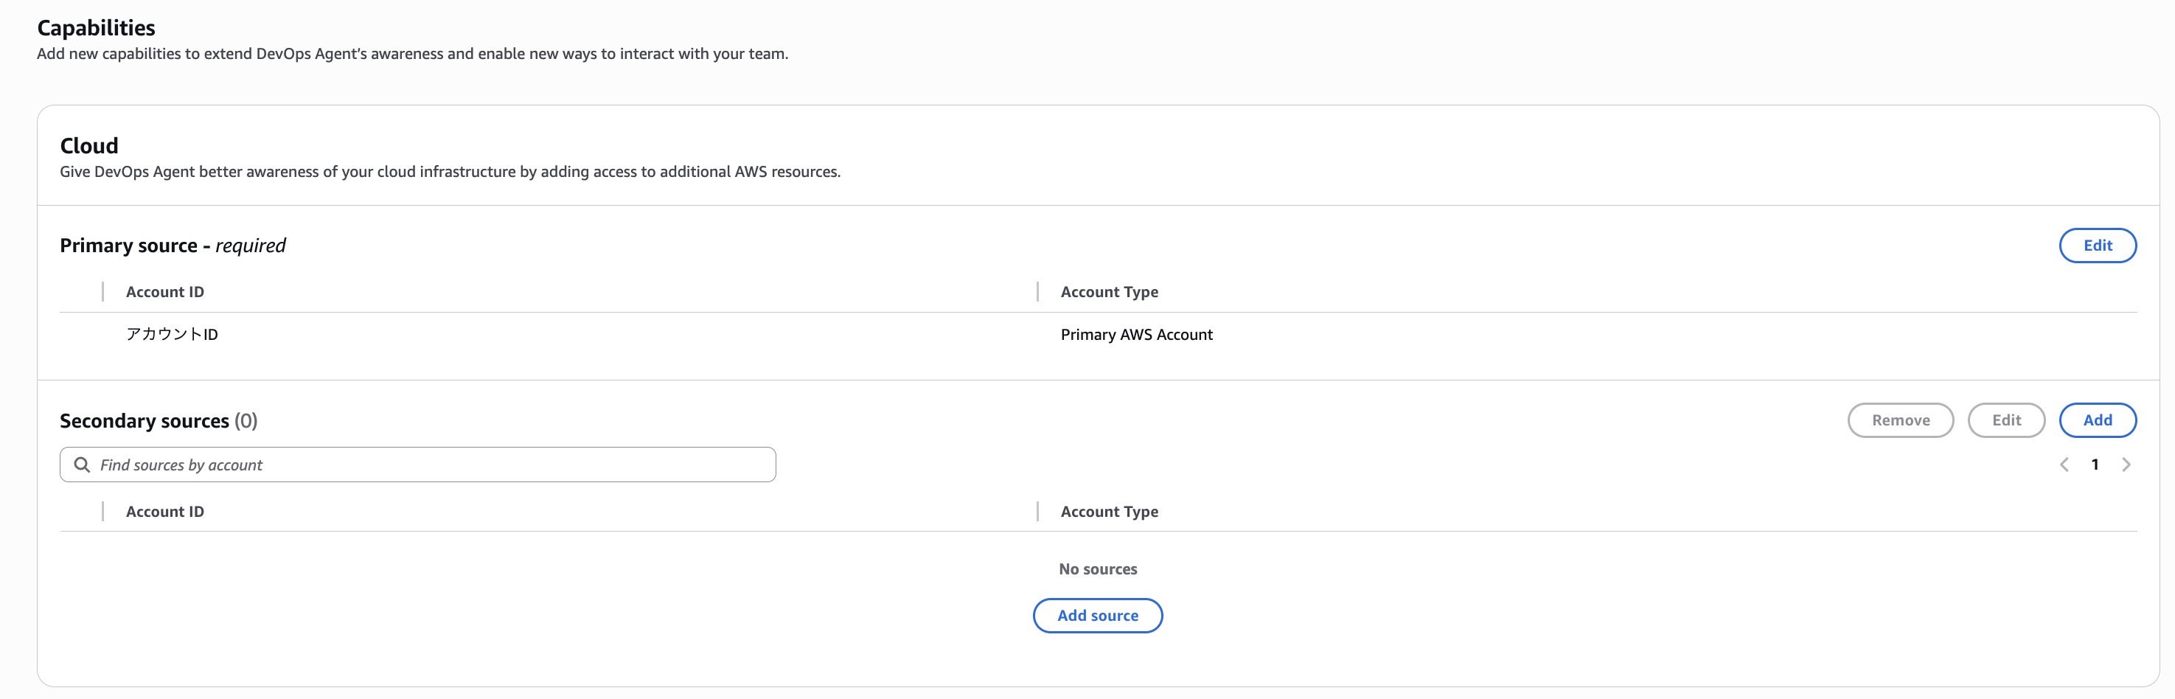Click divider left of Secondary Account ID
The image size is (2175, 699).
tap(103, 512)
